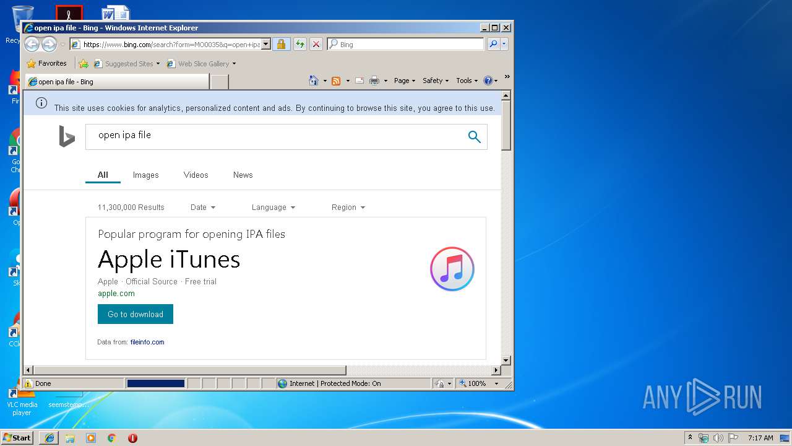
Task: Submit Bing search with magnifier icon
Action: coord(475,137)
